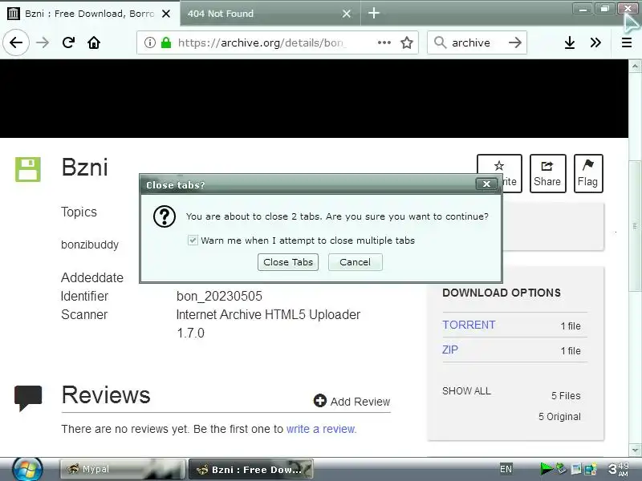Screen dimensions: 642x481
Task: Click the search magnifier icon
Action: coord(440,42)
